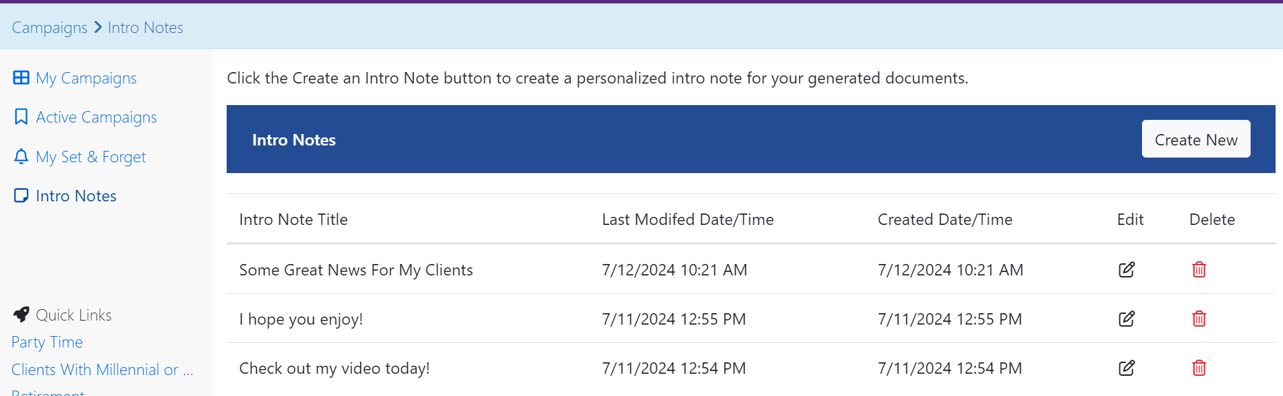Select My Set & Forget sidebar item
The width and height of the screenshot is (1283, 396).
[91, 157]
